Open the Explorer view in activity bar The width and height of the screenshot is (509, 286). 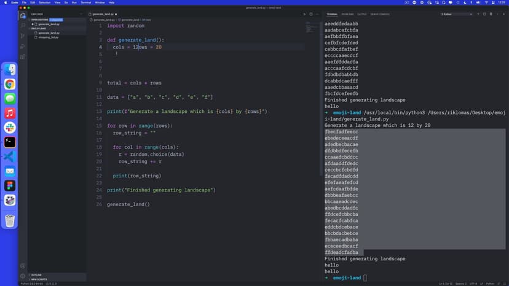coord(23,15)
